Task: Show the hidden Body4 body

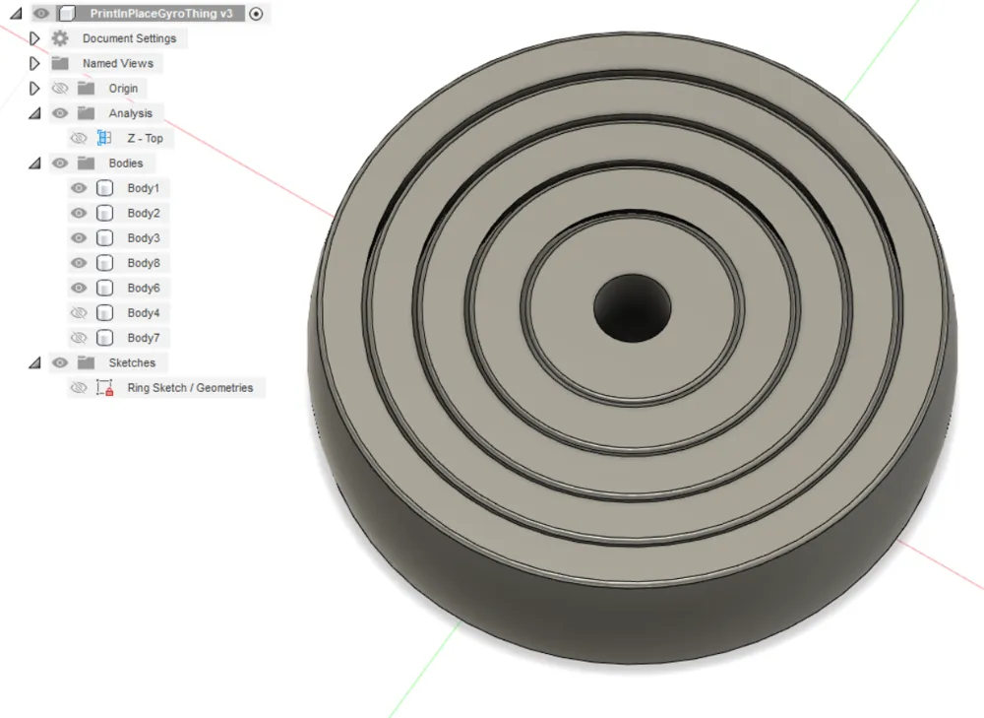Action: point(78,312)
